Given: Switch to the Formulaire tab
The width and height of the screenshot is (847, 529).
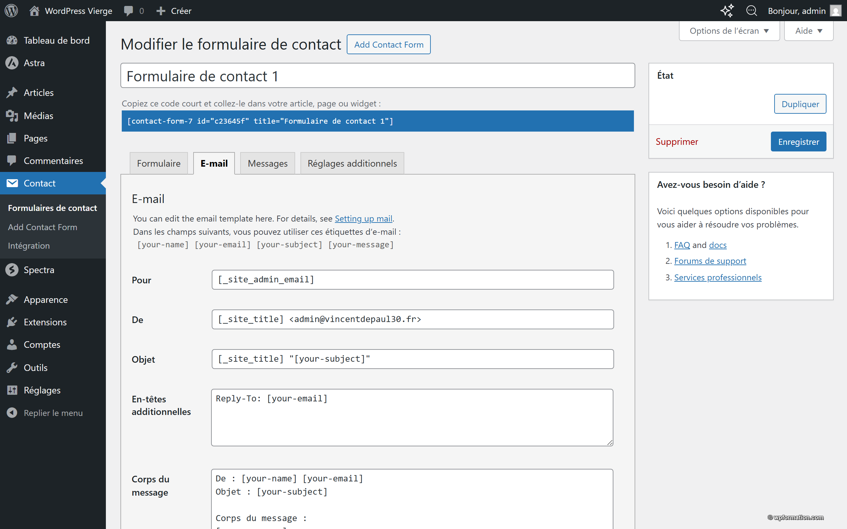Looking at the screenshot, I should coord(158,163).
